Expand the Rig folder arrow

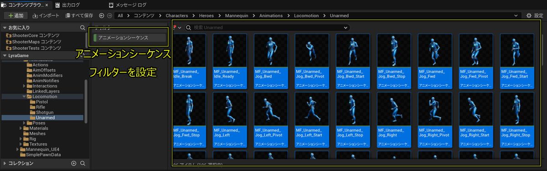[x=21, y=139]
